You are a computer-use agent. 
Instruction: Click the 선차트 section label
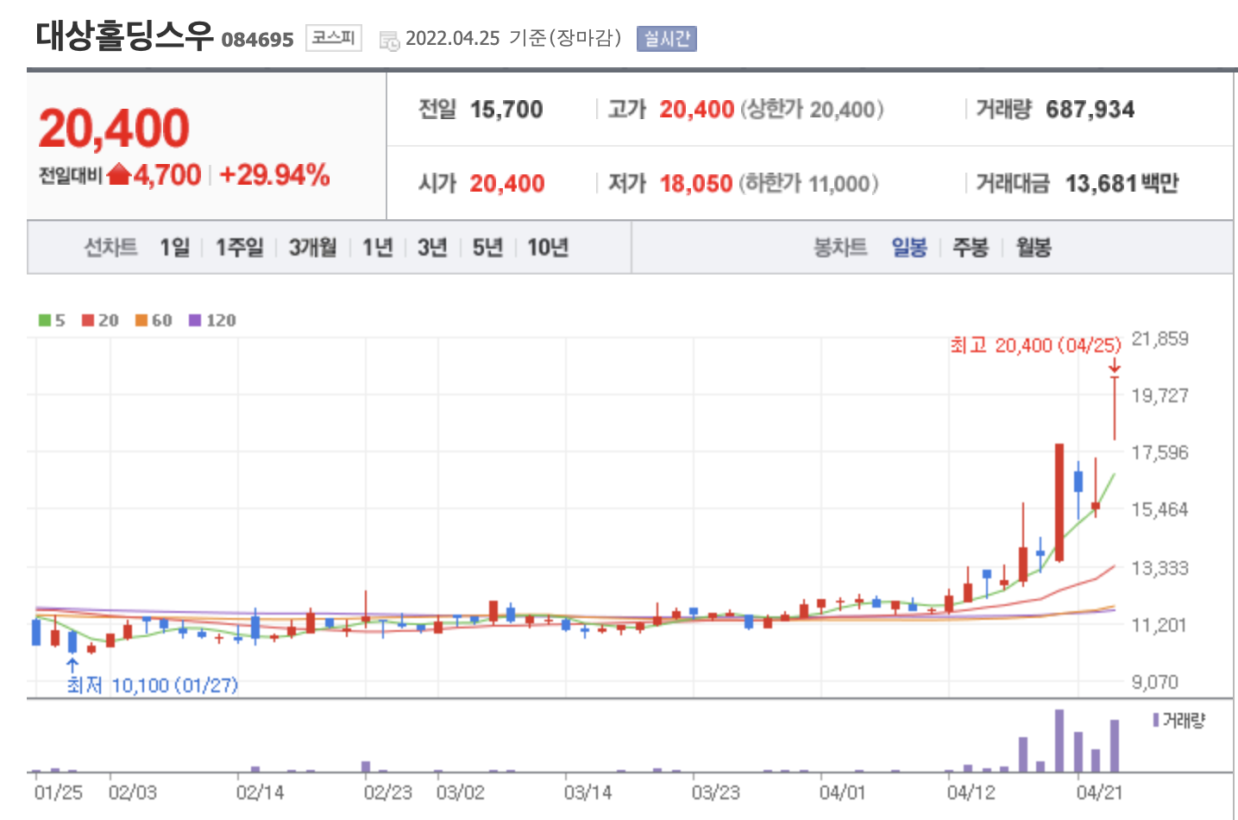pos(110,248)
